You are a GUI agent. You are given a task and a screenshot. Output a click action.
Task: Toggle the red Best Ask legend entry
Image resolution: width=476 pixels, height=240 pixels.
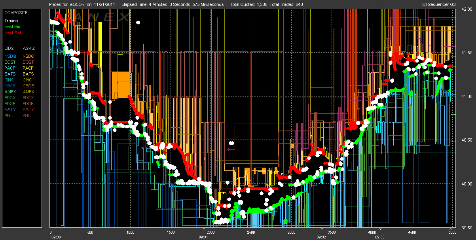tap(13, 32)
